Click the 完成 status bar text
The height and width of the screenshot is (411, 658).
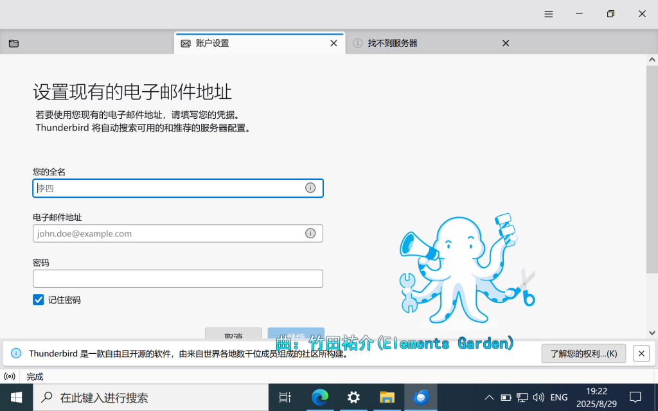[x=35, y=376]
